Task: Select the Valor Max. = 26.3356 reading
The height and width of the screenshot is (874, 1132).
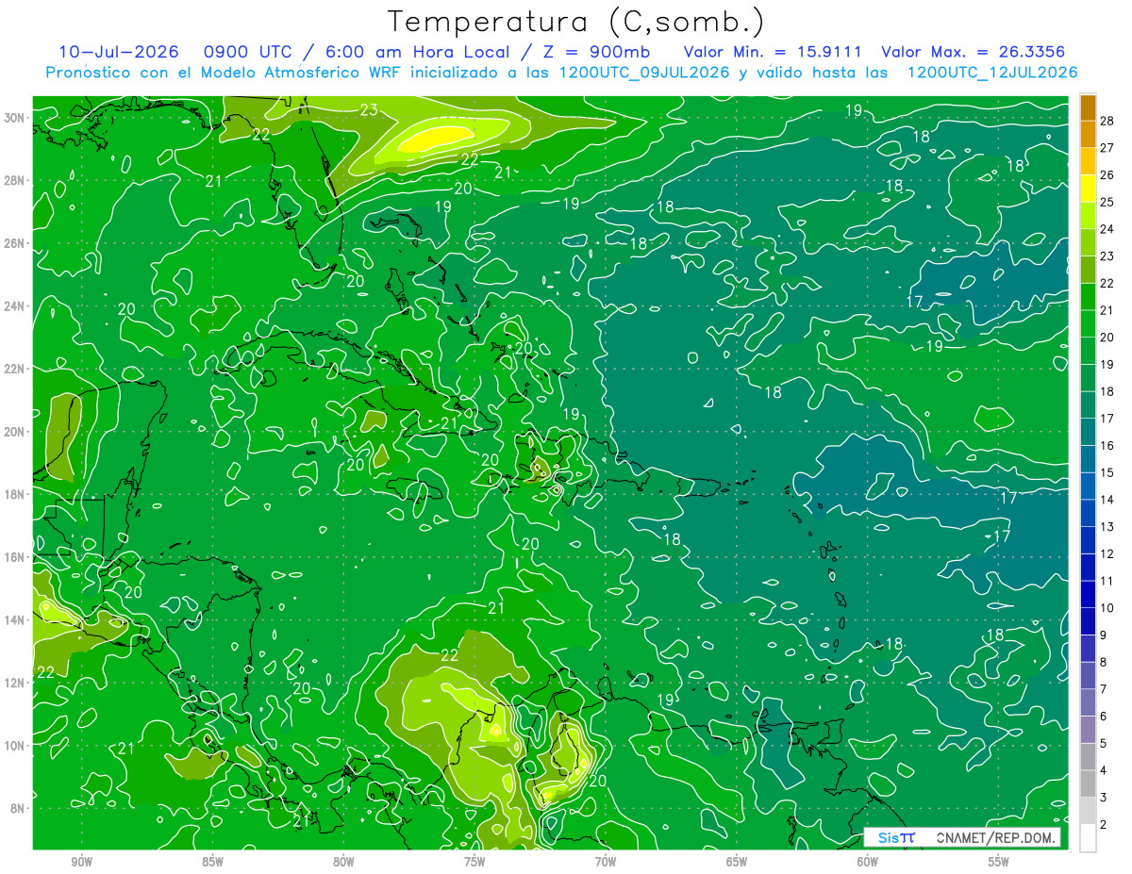Action: point(974,52)
